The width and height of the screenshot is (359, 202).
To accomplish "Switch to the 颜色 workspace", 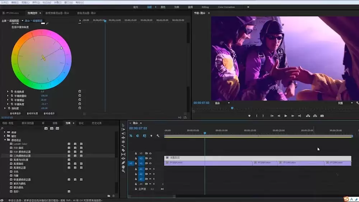I will 163,7.
